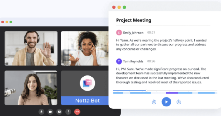The height and width of the screenshot is (117, 222).
Task: Select the purple segment on speaker timeline
Action: [172, 93]
